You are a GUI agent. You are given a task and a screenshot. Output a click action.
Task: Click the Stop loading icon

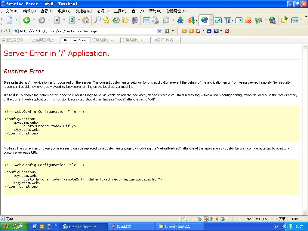point(57,20)
